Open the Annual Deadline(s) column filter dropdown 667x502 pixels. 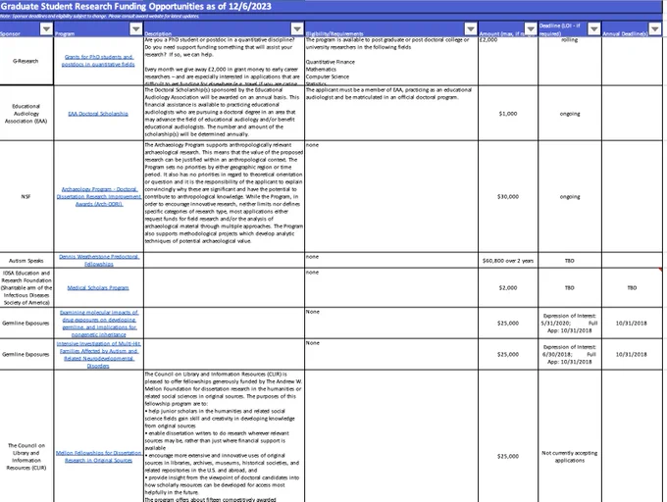click(x=654, y=28)
